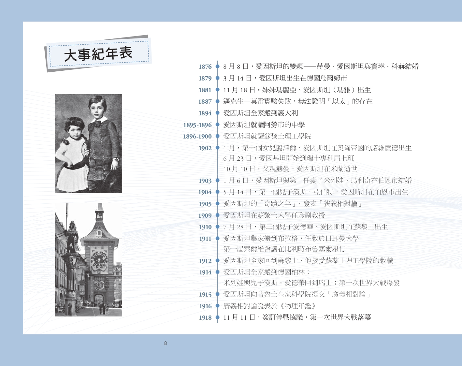
Task: Click the blue dot next to 1905
Action: click(217, 204)
